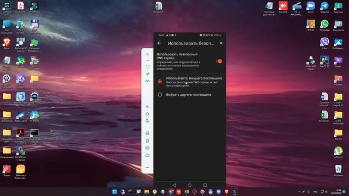Open Excel from the taskbar
The width and height of the screenshot is (349, 196).
pyautogui.click(x=186, y=192)
